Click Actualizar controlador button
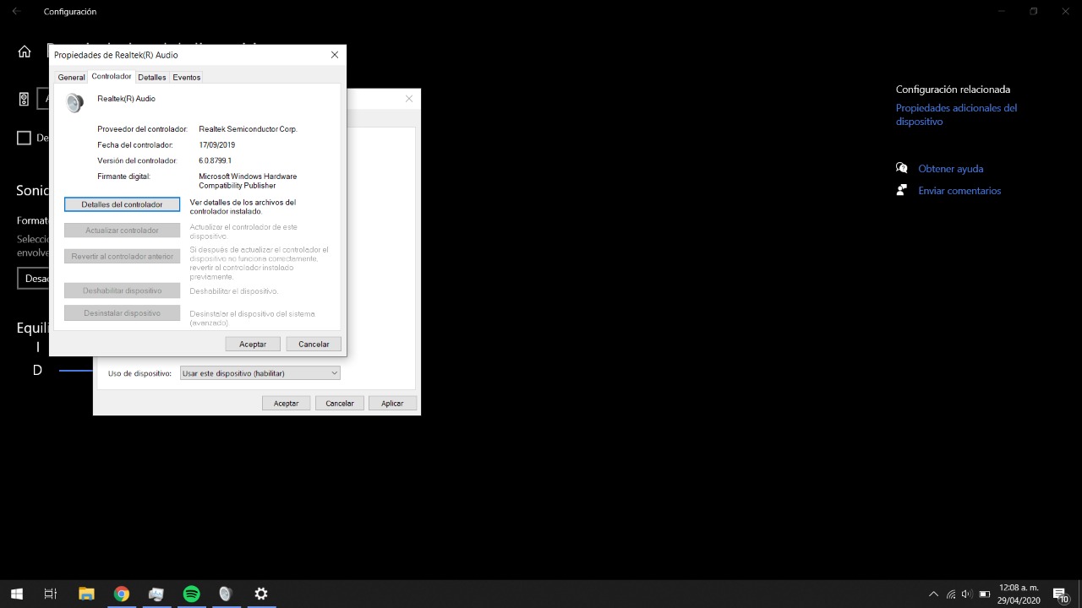Viewport: 1082px width, 608px height. click(x=122, y=231)
